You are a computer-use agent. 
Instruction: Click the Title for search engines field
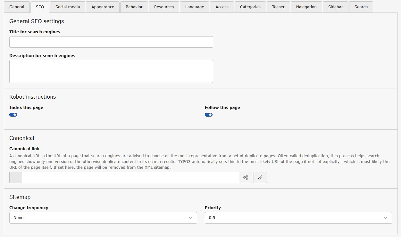[111, 42]
